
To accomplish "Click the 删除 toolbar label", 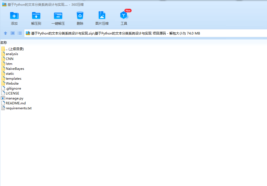I will pyautogui.click(x=80, y=24).
